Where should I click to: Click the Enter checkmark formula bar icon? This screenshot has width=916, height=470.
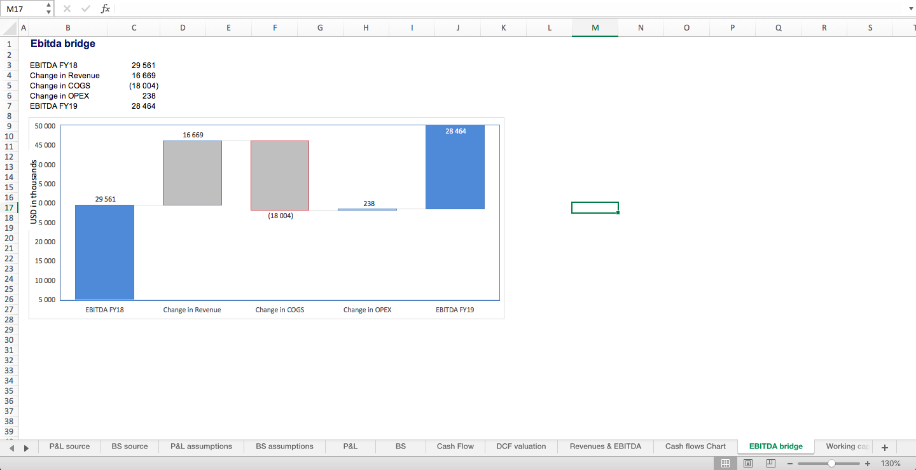tap(85, 8)
